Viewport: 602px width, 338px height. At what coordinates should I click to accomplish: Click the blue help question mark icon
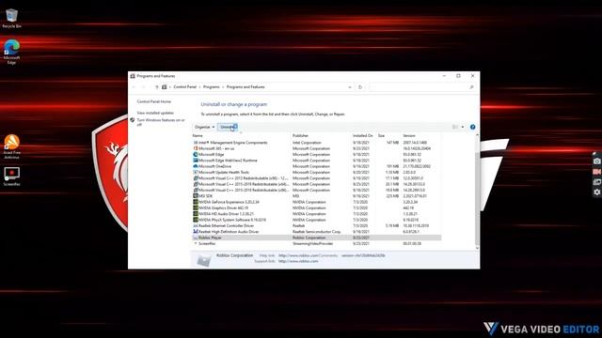[472, 127]
